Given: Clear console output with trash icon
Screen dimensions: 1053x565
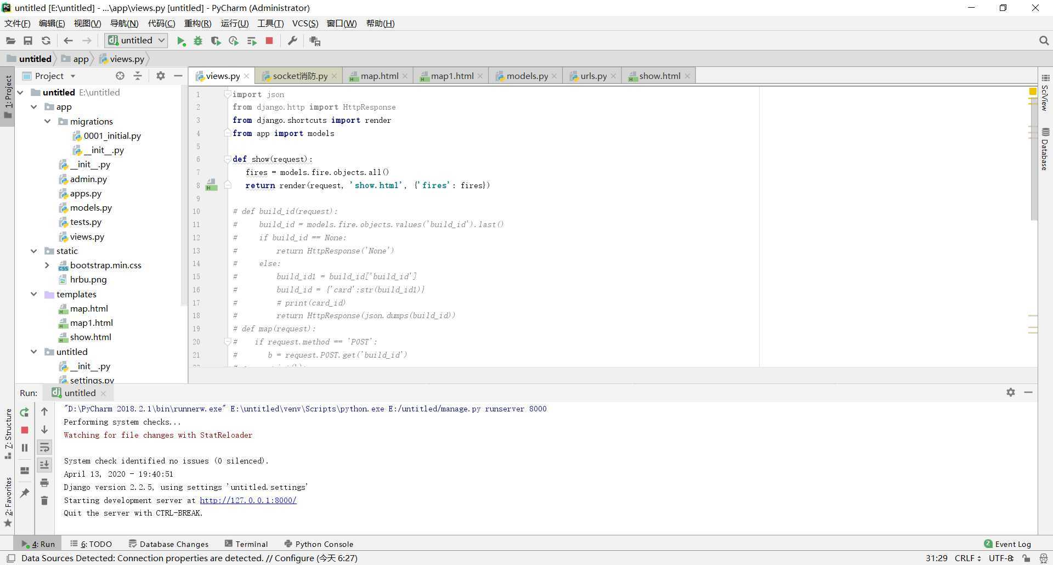Looking at the screenshot, I should pos(44,500).
